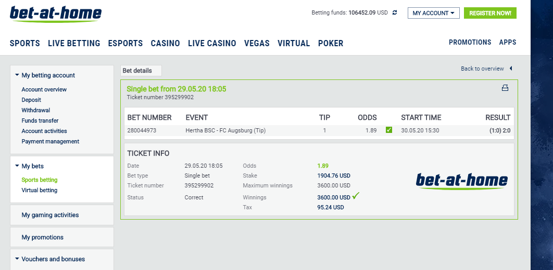
Task: Open the SPORTS menu
Action: coord(24,43)
